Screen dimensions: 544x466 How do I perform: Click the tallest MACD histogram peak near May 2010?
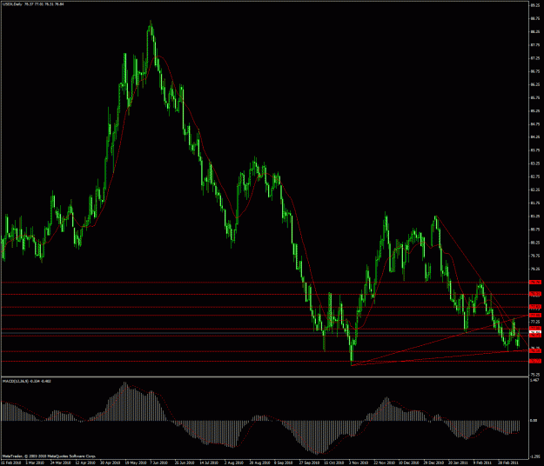click(125, 401)
